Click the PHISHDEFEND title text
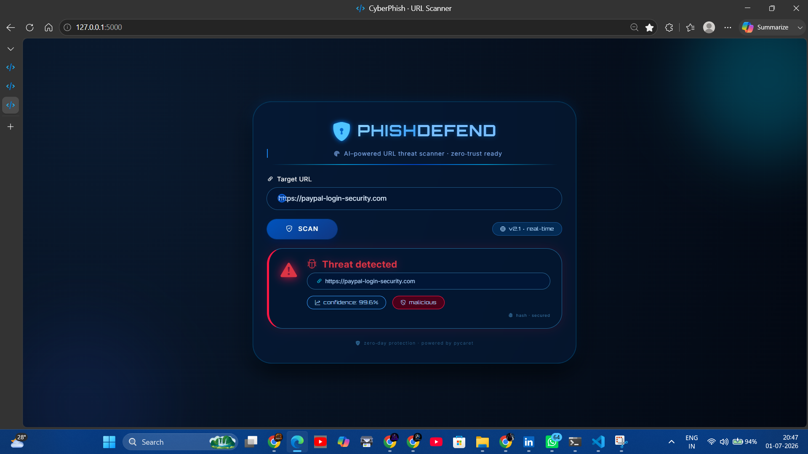This screenshot has height=454, width=808. 427,131
